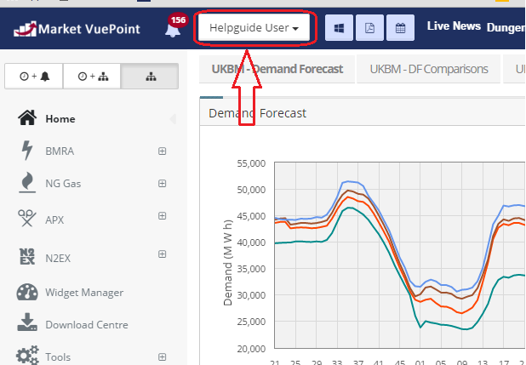Click the 55,000 y-axis label

point(251,163)
